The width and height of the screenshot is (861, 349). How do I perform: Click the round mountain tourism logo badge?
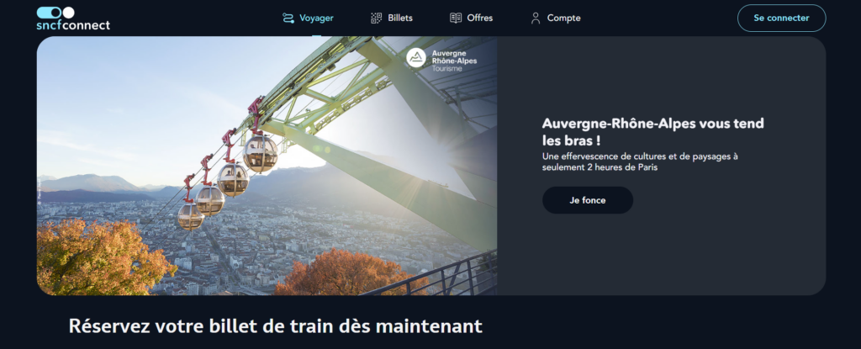coord(416,58)
